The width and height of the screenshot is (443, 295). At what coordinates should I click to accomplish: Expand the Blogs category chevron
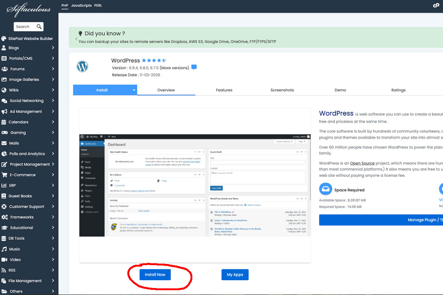point(53,48)
